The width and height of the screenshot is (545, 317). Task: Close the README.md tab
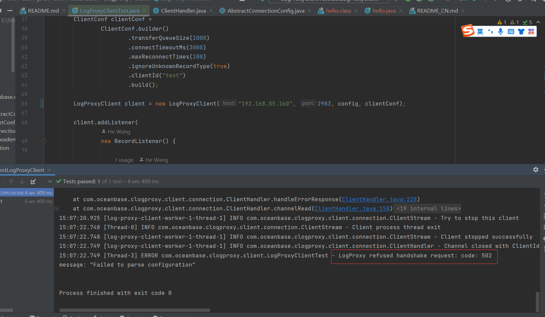tap(64, 11)
